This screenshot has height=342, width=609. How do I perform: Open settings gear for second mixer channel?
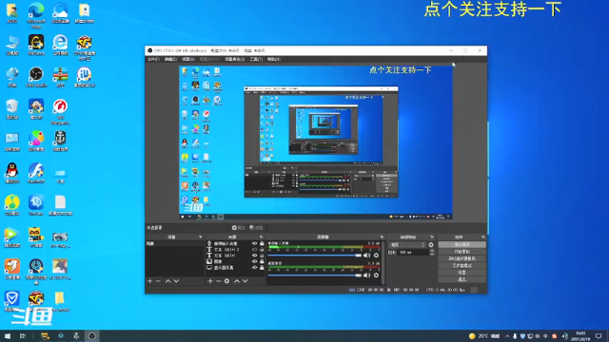pyautogui.click(x=376, y=275)
